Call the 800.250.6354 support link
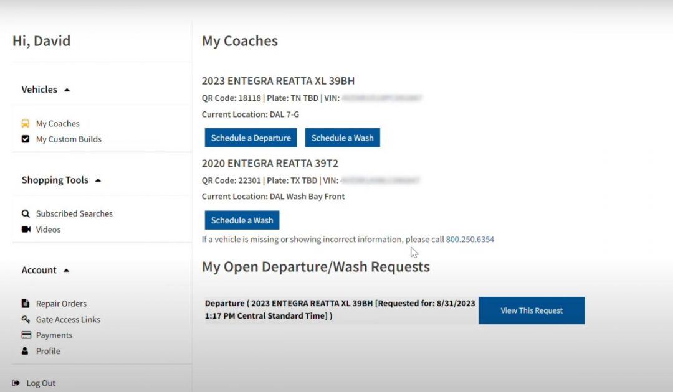 (x=469, y=239)
